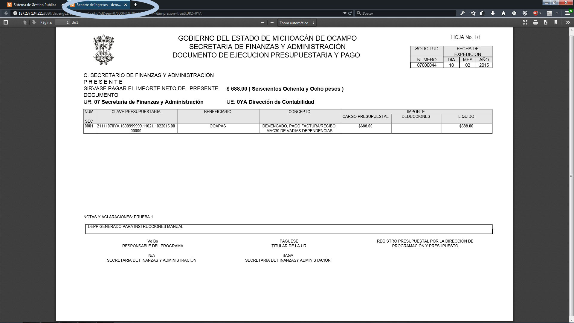574x323 pixels.
Task: Click the 'PAGUESE' signature label
Action: click(x=289, y=241)
